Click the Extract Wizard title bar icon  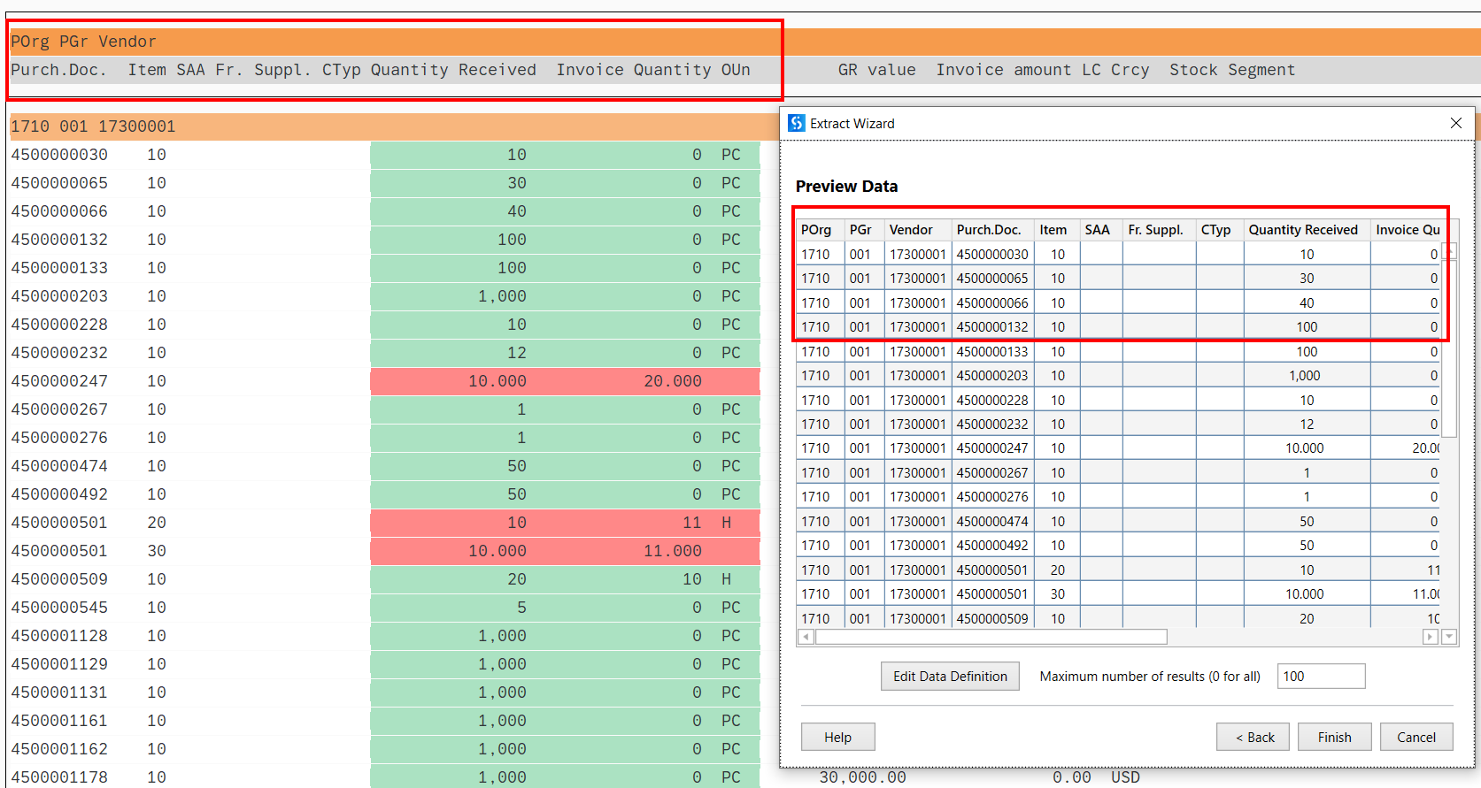797,123
